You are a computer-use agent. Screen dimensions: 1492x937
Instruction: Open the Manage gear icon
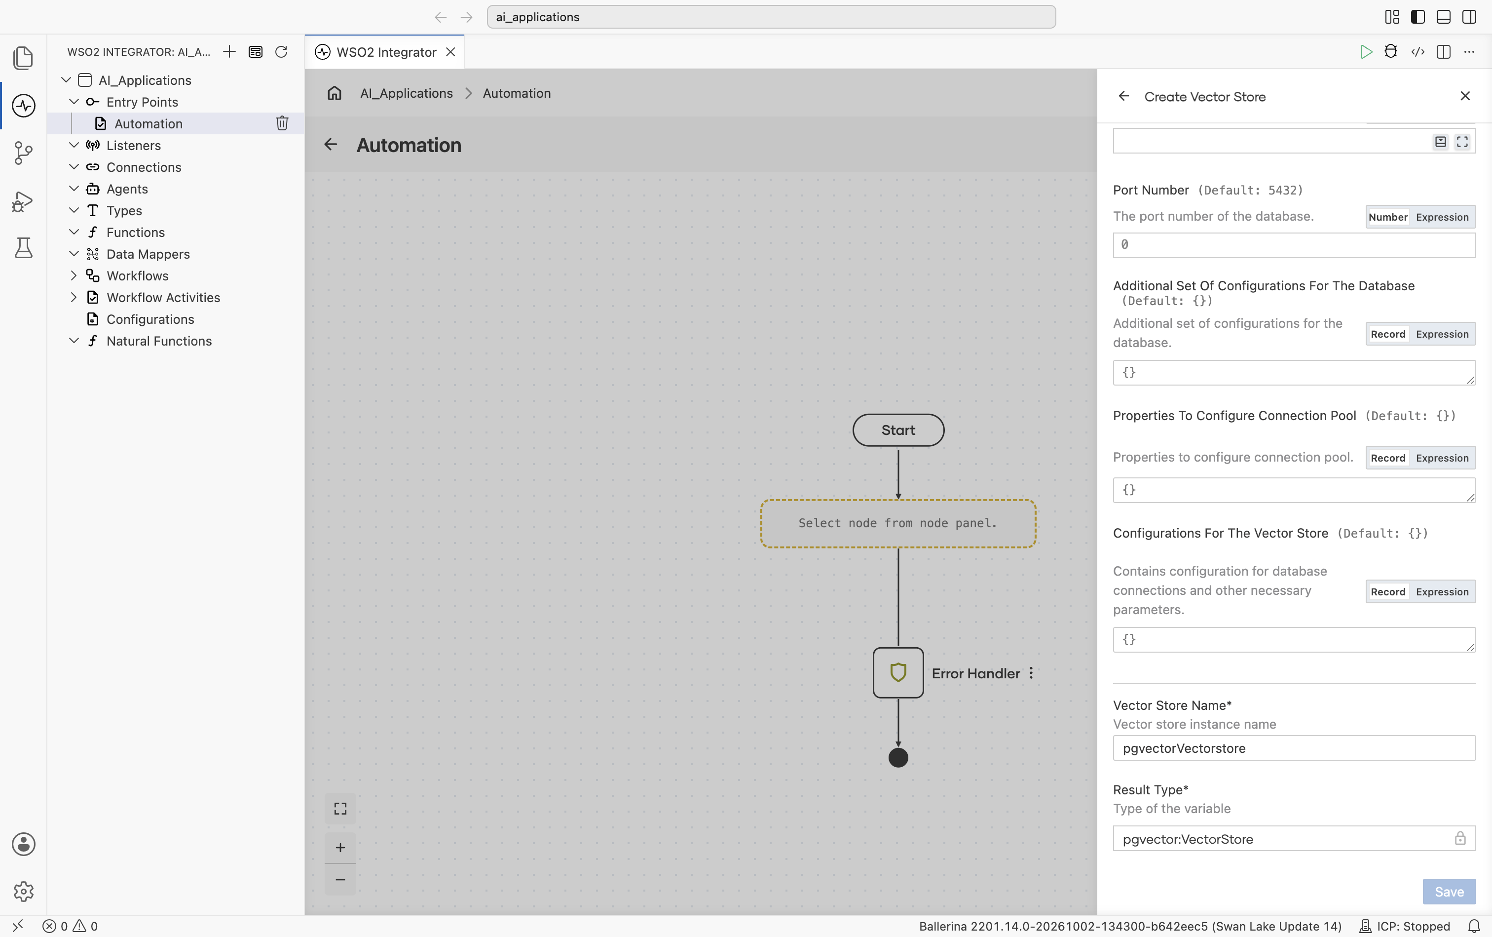[x=24, y=891]
